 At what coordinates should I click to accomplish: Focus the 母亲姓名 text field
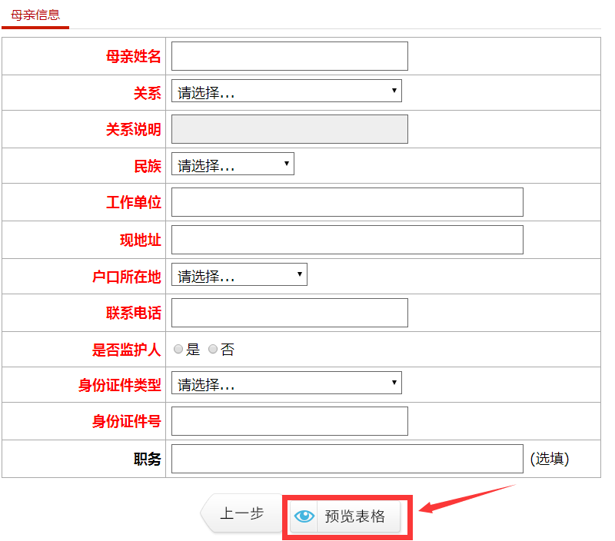[289, 56]
